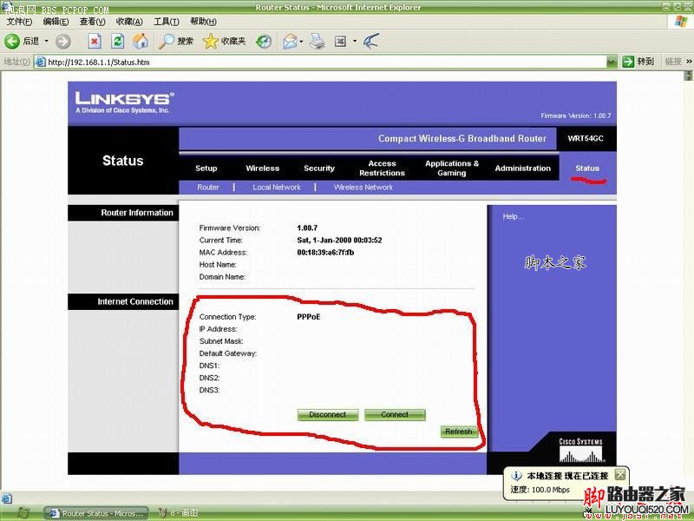This screenshot has height=521, width=694.
Task: Click page icon in the address bar
Action: 40,62
